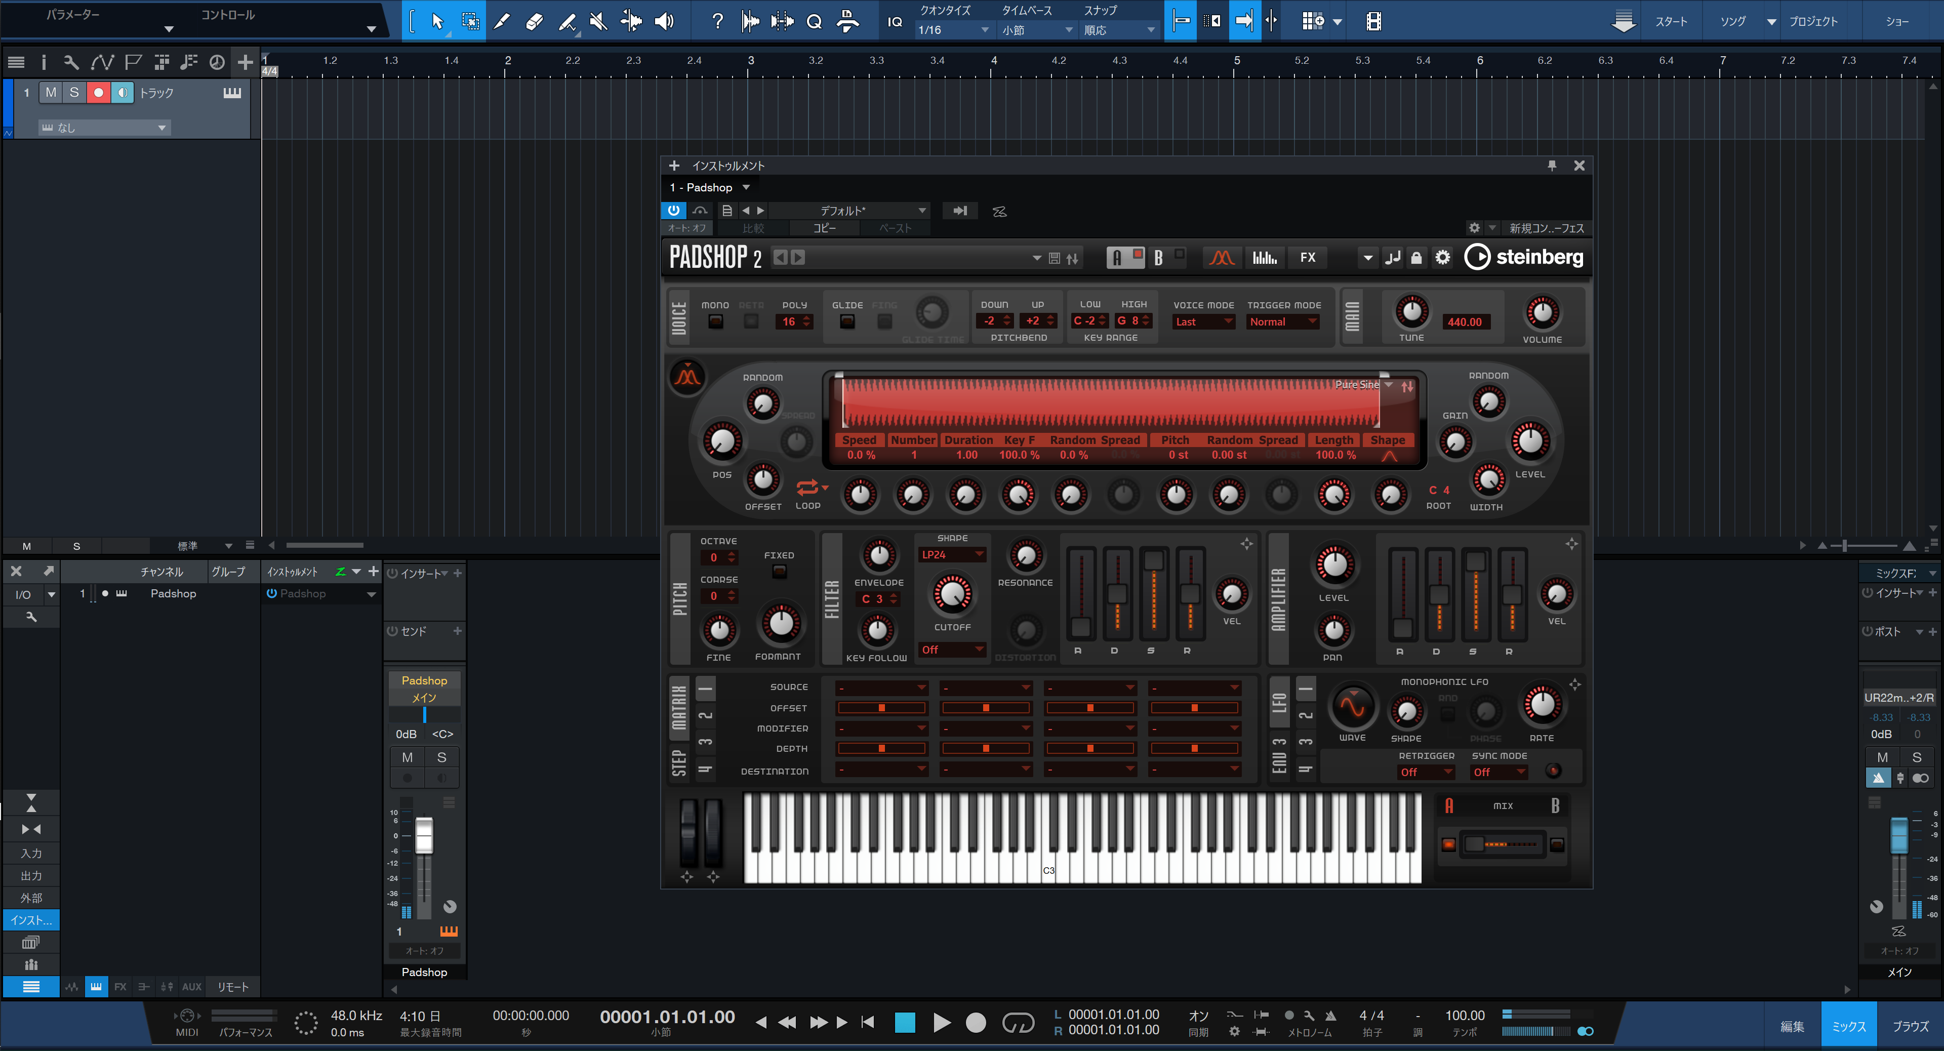Open distortion Off dropdown in filter
The width and height of the screenshot is (1944, 1051).
click(x=952, y=650)
